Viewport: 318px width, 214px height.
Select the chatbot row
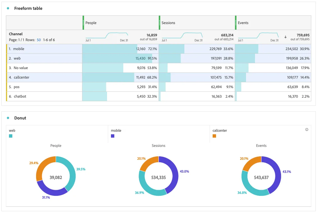pos(159,97)
